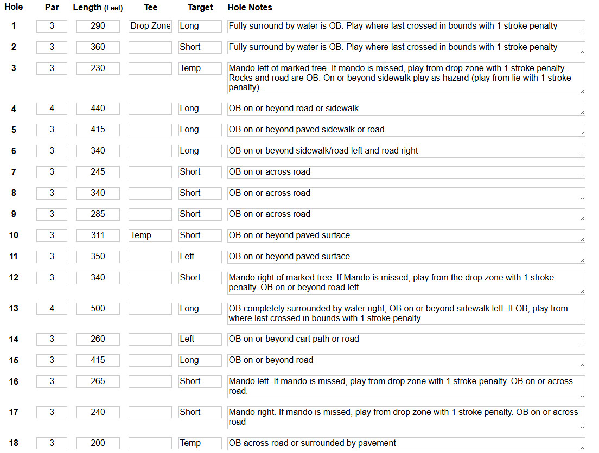Image resolution: width=599 pixels, height=453 pixels.
Task: Select the Par field for hole 15
Action: pyautogui.click(x=52, y=360)
